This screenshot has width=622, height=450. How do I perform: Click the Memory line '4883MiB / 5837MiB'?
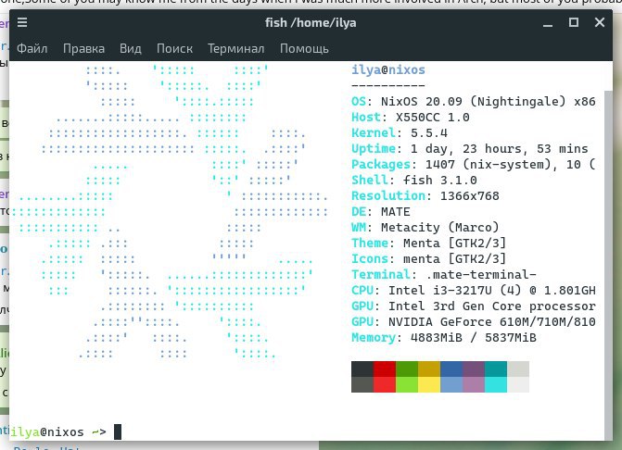pos(474,337)
